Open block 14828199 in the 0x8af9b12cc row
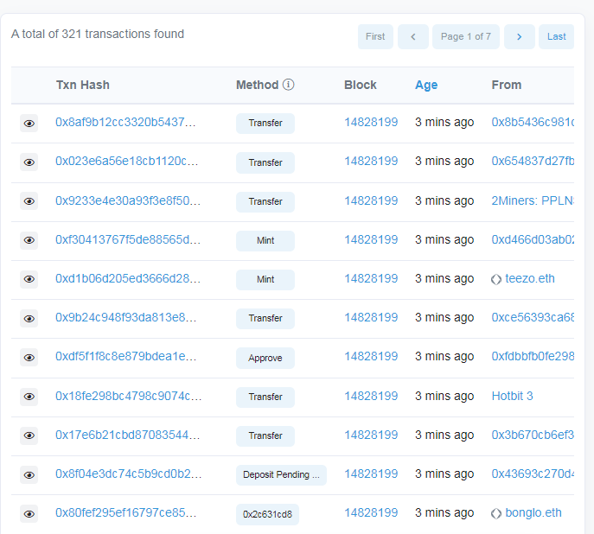 (371, 122)
